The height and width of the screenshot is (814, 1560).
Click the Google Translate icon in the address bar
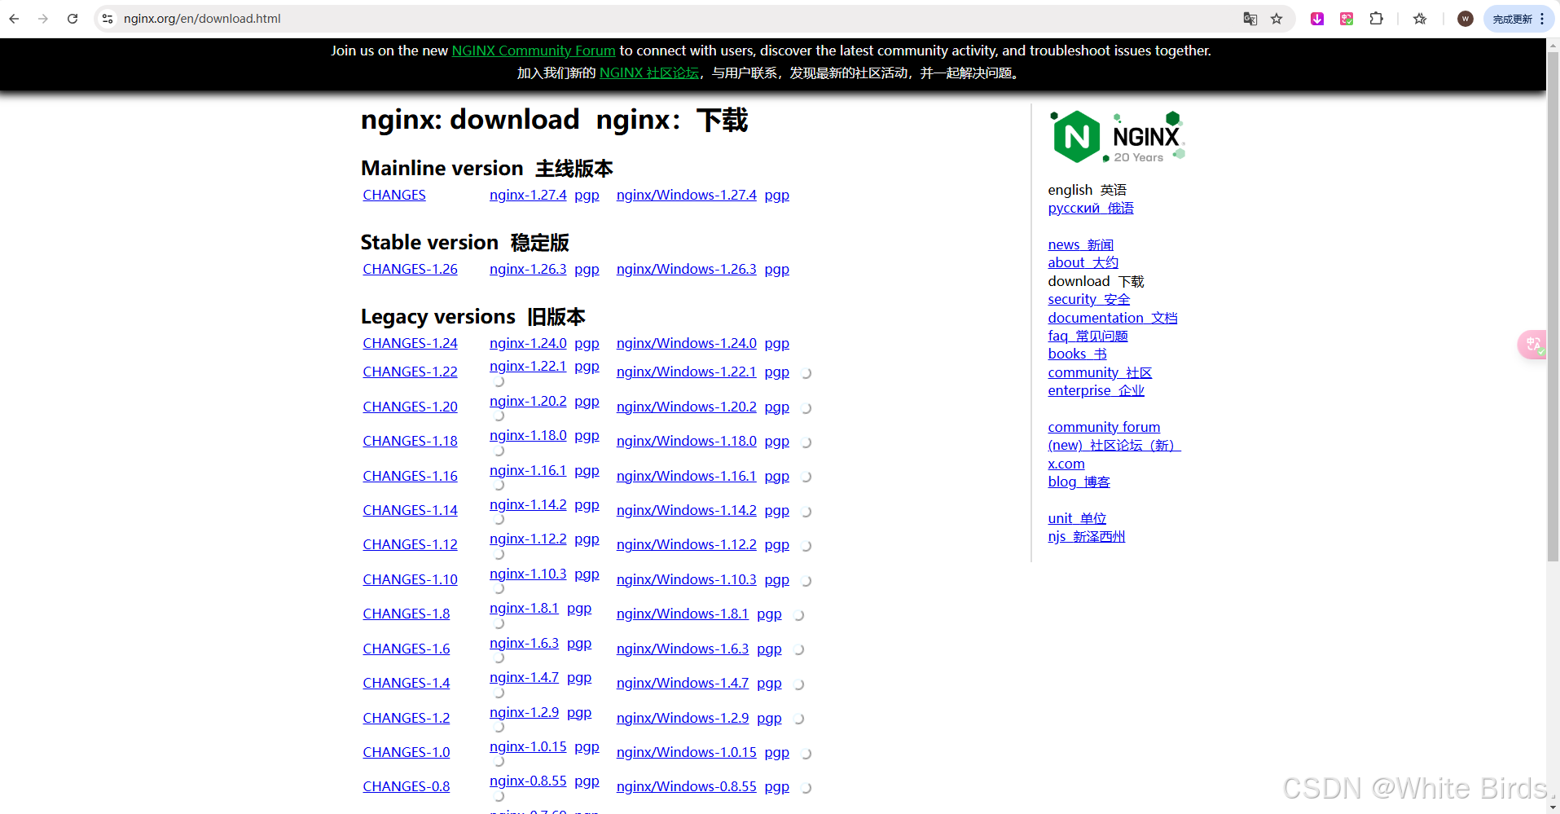(x=1250, y=18)
